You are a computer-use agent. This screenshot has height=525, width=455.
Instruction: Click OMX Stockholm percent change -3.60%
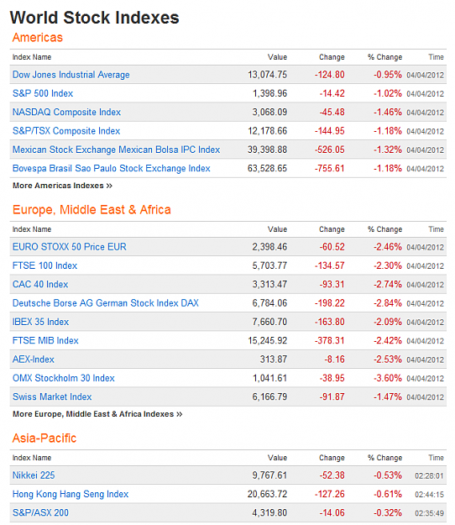(x=388, y=378)
